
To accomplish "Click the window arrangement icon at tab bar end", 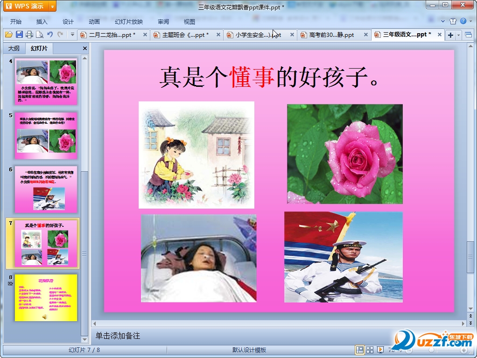I will [469, 35].
